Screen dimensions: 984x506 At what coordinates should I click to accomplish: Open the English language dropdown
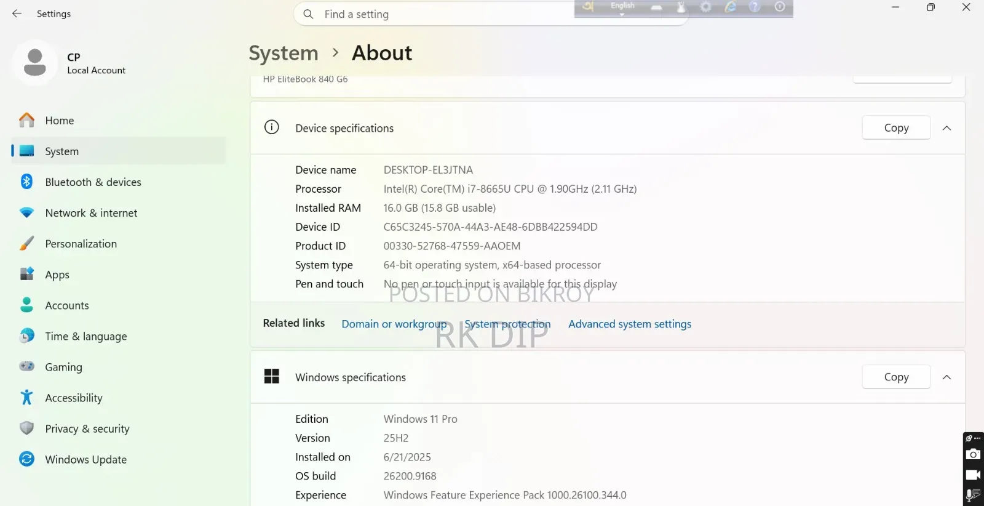[x=622, y=7]
